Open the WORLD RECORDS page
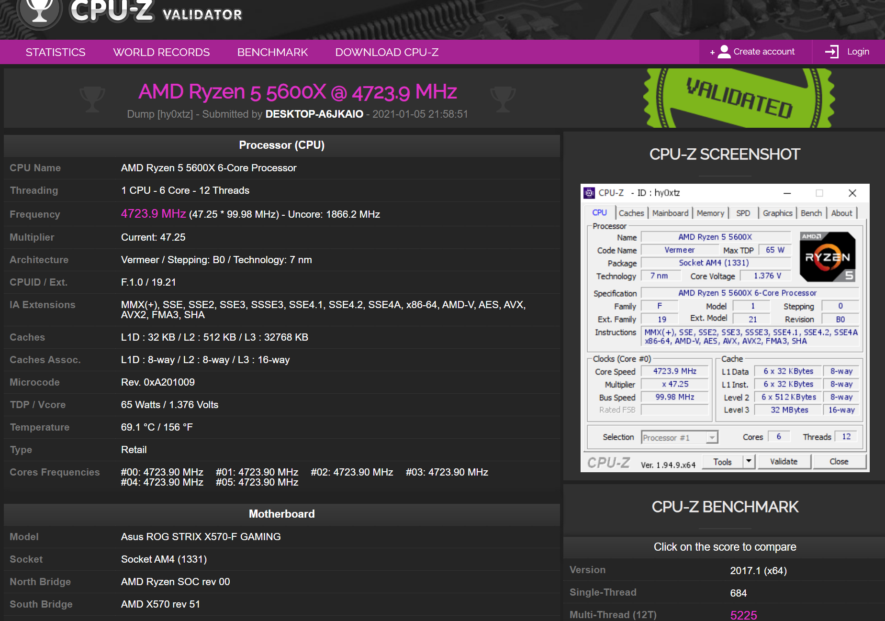 [161, 52]
